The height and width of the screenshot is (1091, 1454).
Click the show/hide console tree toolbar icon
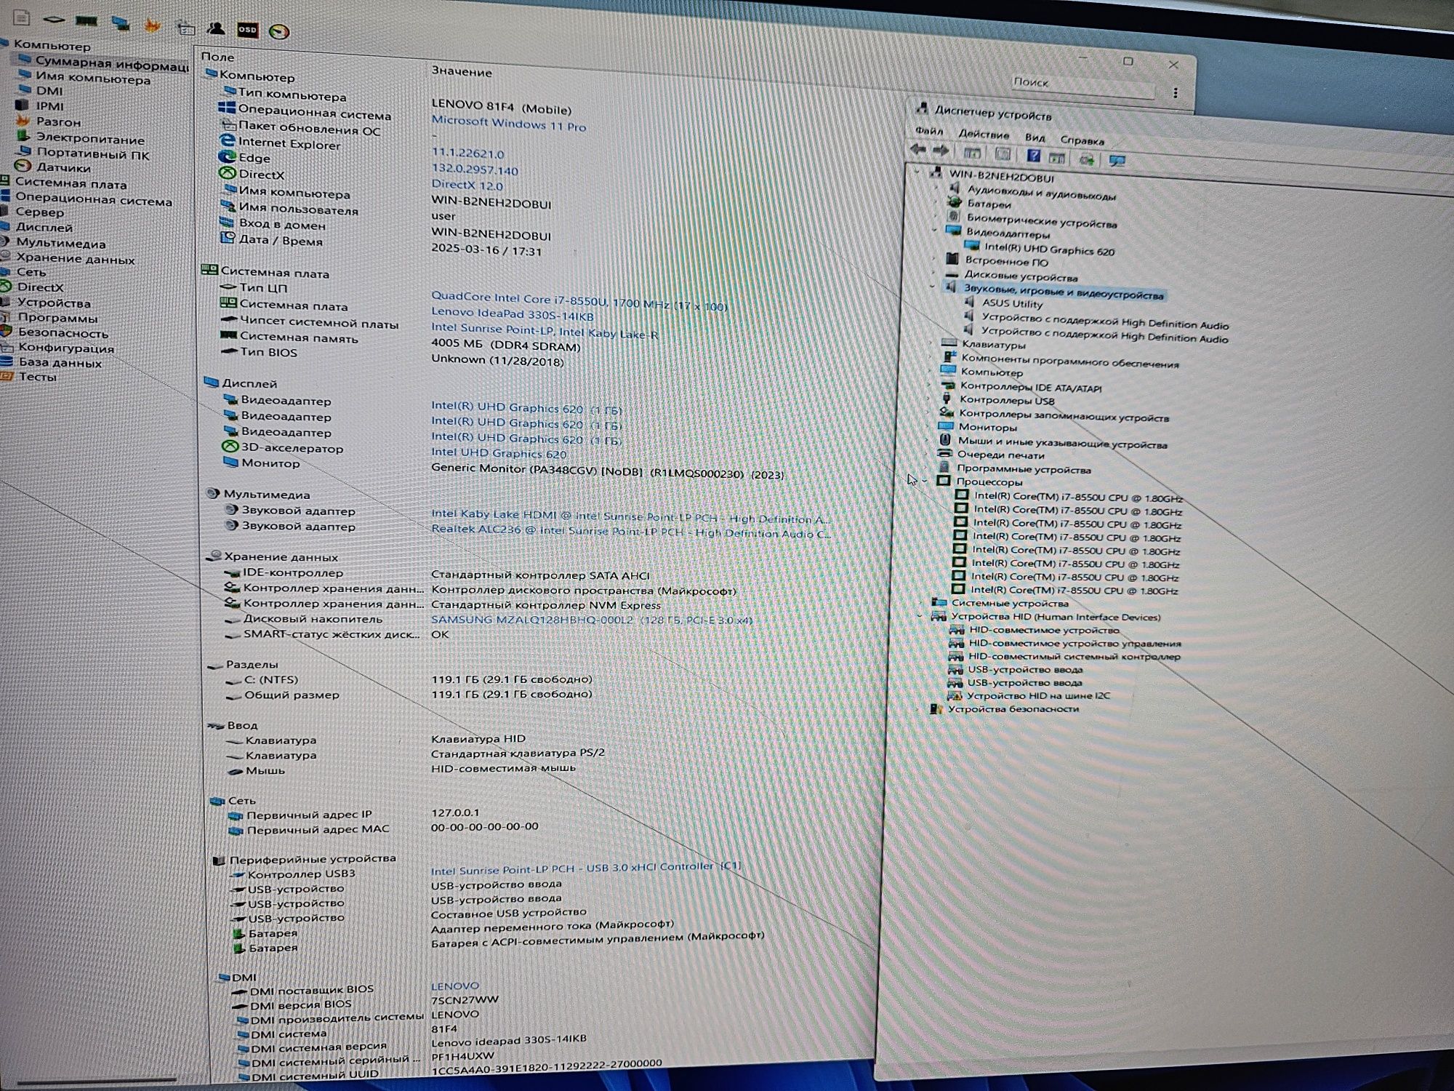pyautogui.click(x=972, y=153)
